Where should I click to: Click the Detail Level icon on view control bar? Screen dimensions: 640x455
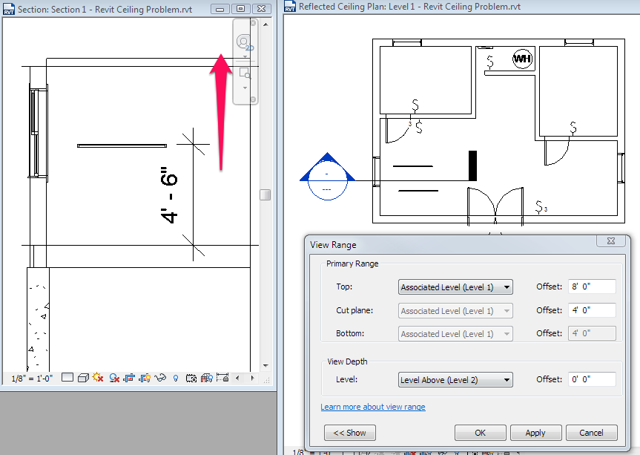click(x=67, y=378)
